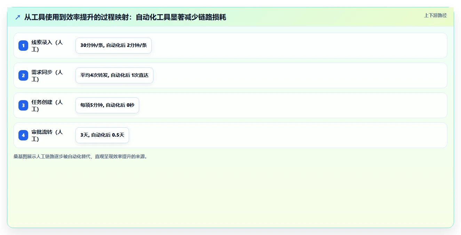
Task: Click the 30分钟/条, 自动化后 2分钟/条 chip
Action: click(113, 46)
